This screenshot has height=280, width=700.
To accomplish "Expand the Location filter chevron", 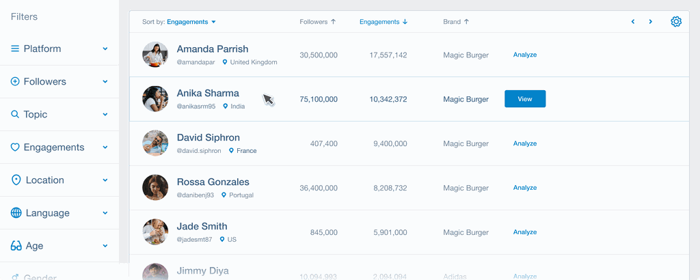I will tap(105, 180).
